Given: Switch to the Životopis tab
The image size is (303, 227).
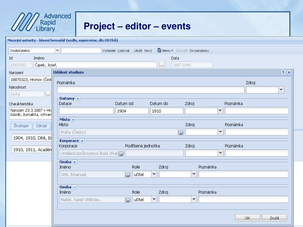Looking at the screenshot, I should pyautogui.click(x=21, y=126).
